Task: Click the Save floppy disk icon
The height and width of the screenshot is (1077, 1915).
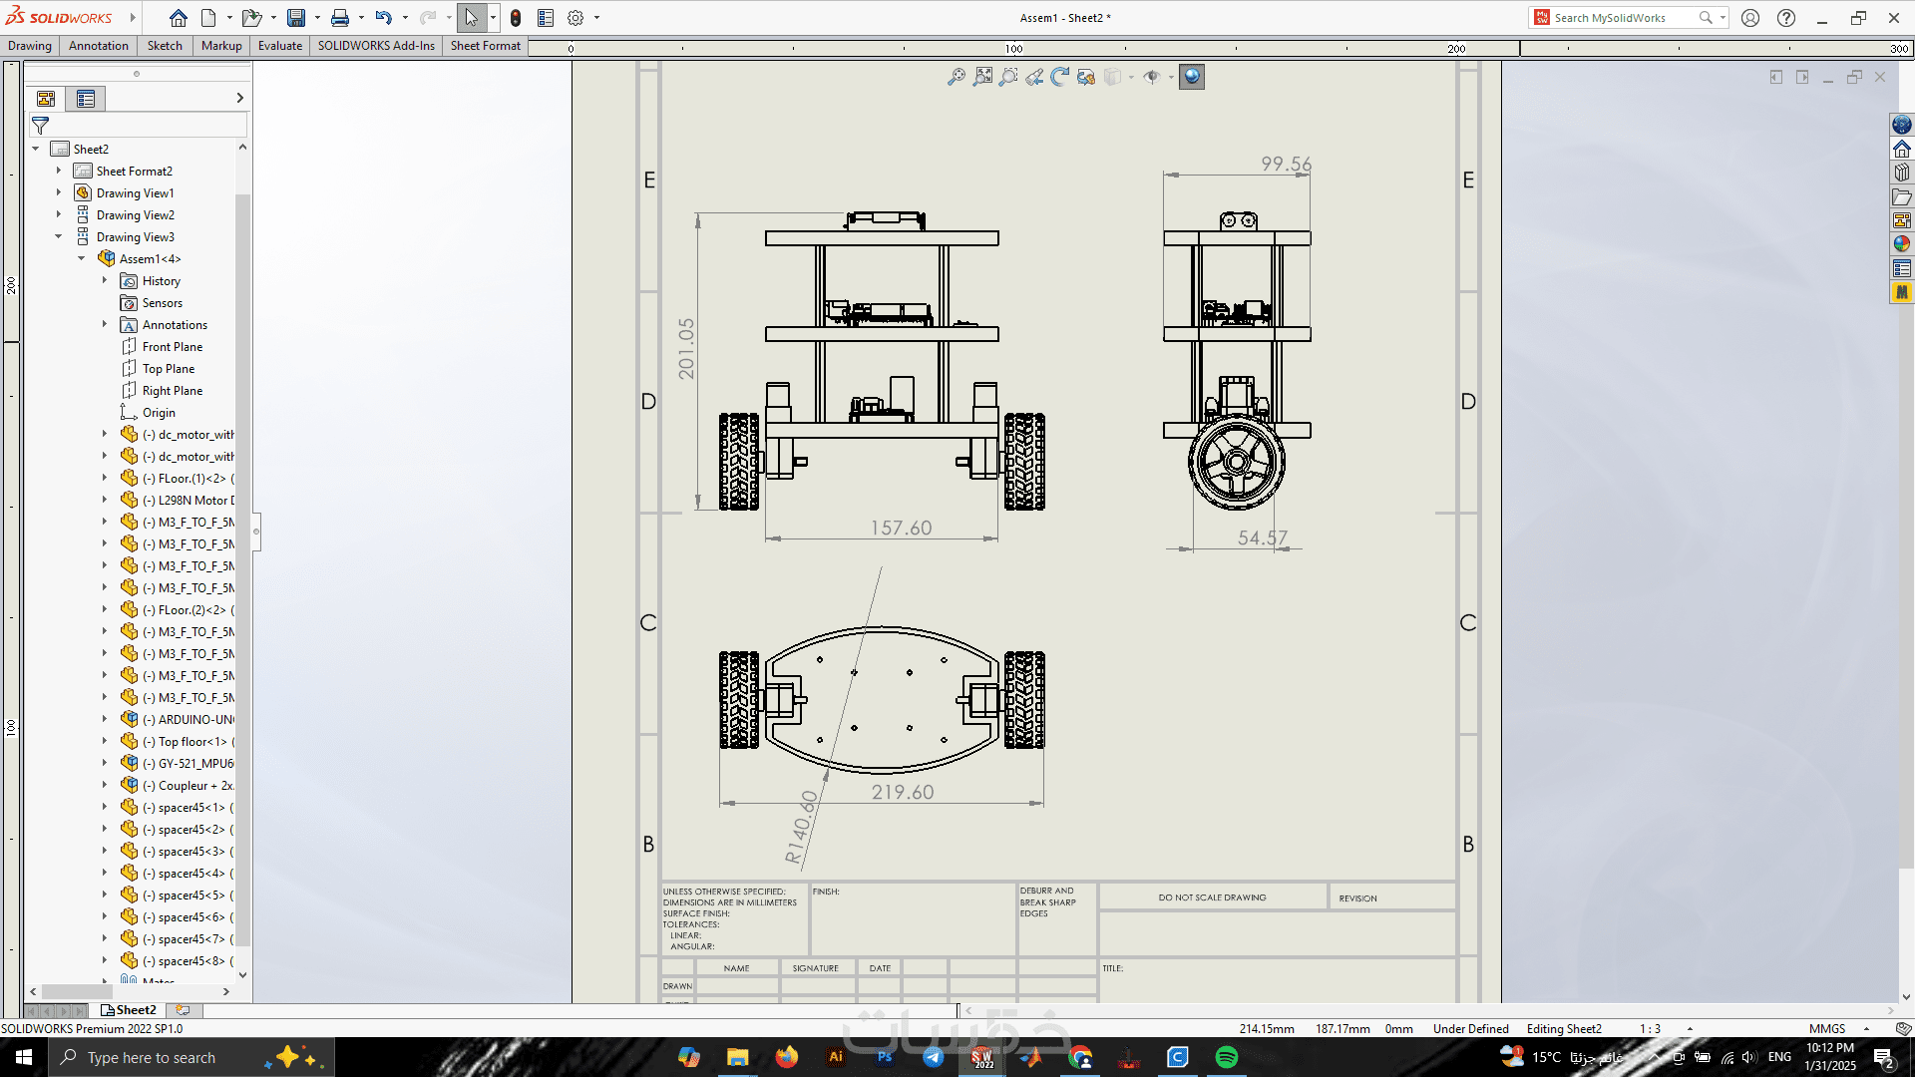Action: coord(296,18)
